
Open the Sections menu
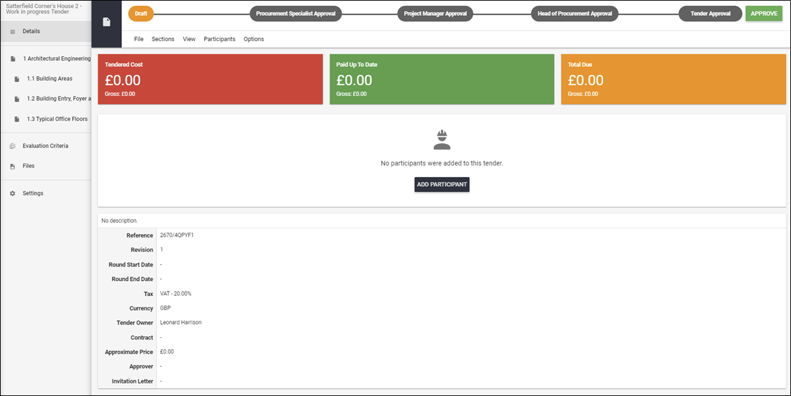click(x=163, y=39)
